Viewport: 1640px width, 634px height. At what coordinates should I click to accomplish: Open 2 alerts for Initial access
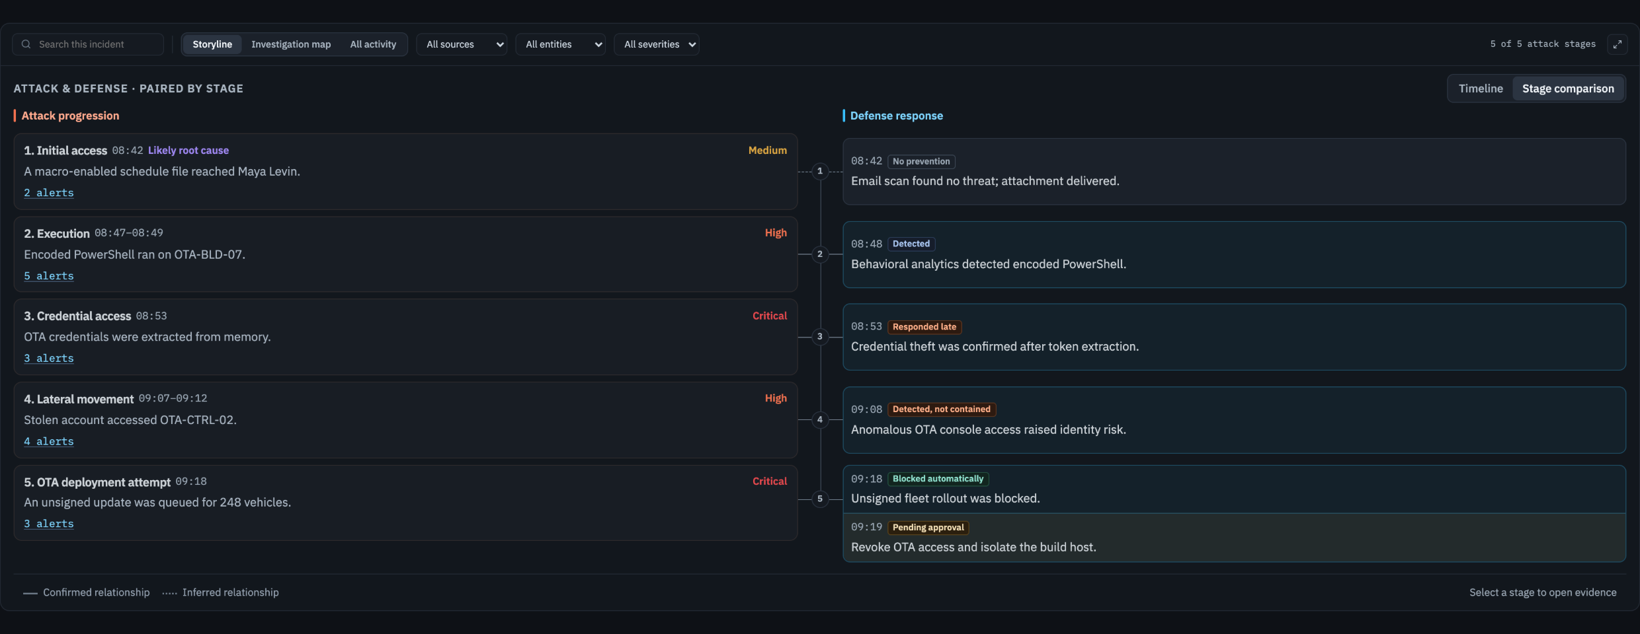pos(49,193)
